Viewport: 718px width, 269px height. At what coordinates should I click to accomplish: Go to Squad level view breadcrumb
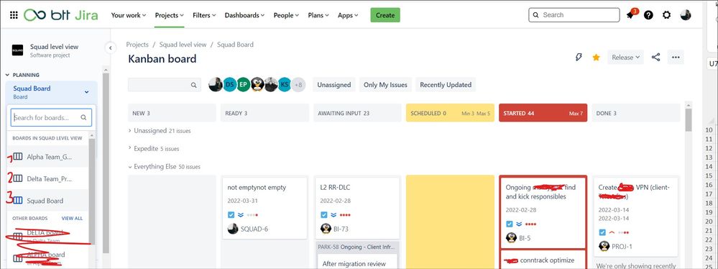click(x=183, y=45)
